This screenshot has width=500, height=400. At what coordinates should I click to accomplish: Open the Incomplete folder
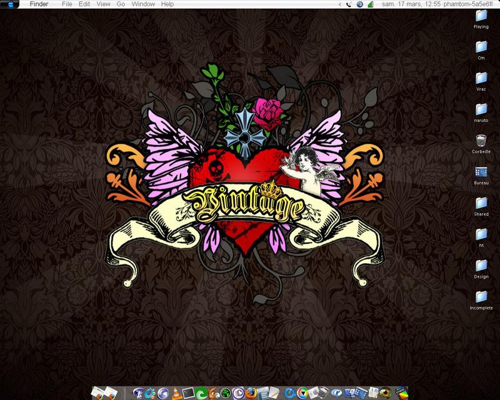(x=481, y=297)
